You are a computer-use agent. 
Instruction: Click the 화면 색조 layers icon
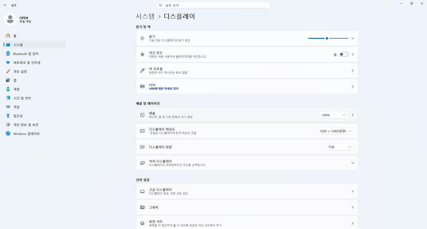click(x=142, y=223)
